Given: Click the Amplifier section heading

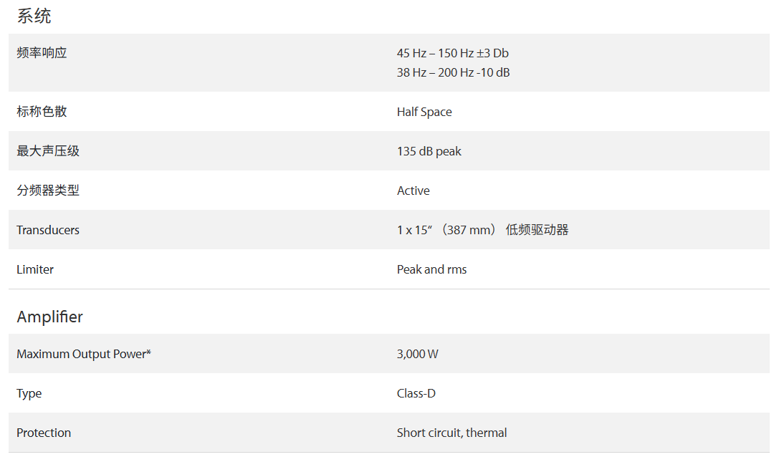Looking at the screenshot, I should click(x=49, y=317).
